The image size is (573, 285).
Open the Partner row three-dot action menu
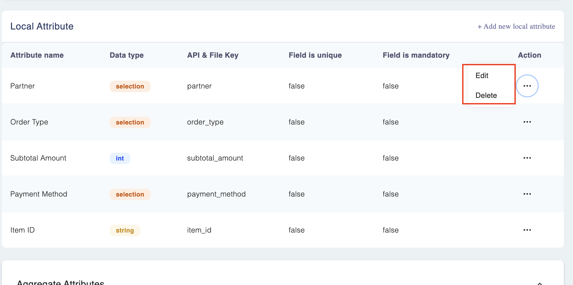point(527,86)
